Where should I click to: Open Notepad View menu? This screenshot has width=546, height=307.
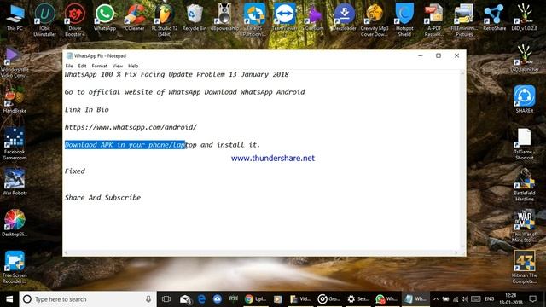pyautogui.click(x=118, y=66)
